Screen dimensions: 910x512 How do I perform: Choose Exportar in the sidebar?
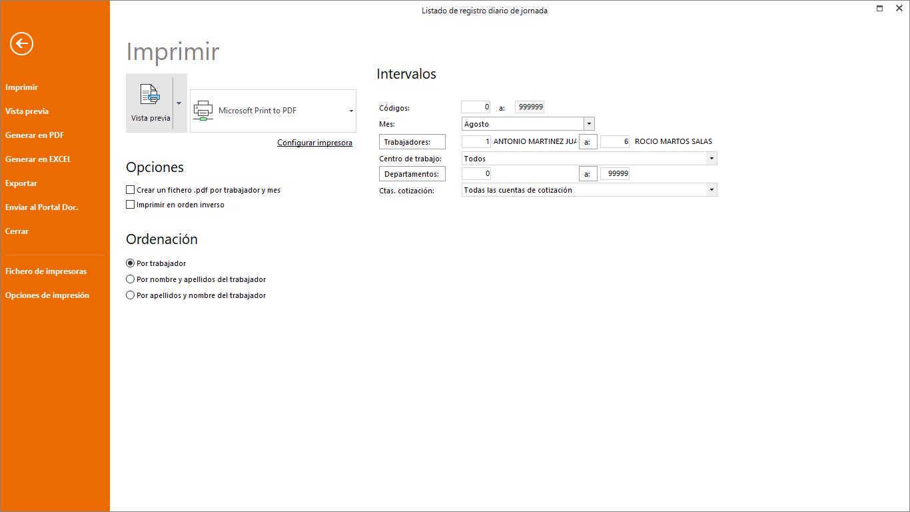tap(21, 183)
